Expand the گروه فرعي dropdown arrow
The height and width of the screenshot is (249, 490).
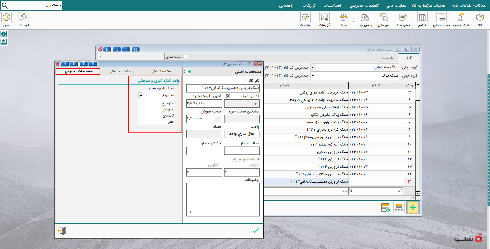(313, 76)
